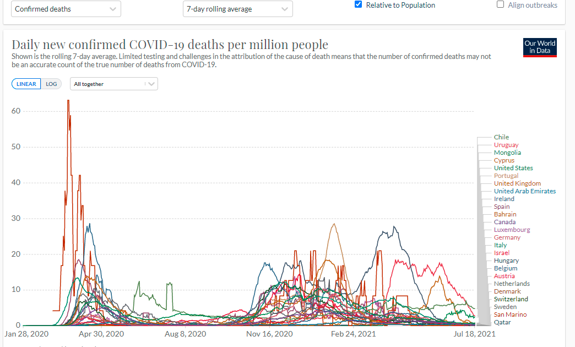
Task: Select the LINEAR scale option
Action: 26,84
